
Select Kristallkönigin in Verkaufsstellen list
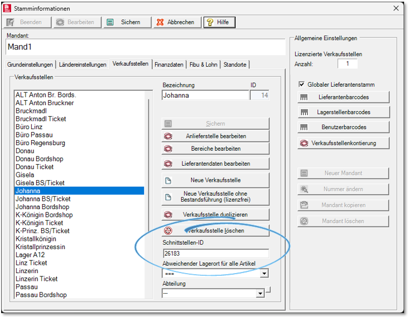coord(36,239)
